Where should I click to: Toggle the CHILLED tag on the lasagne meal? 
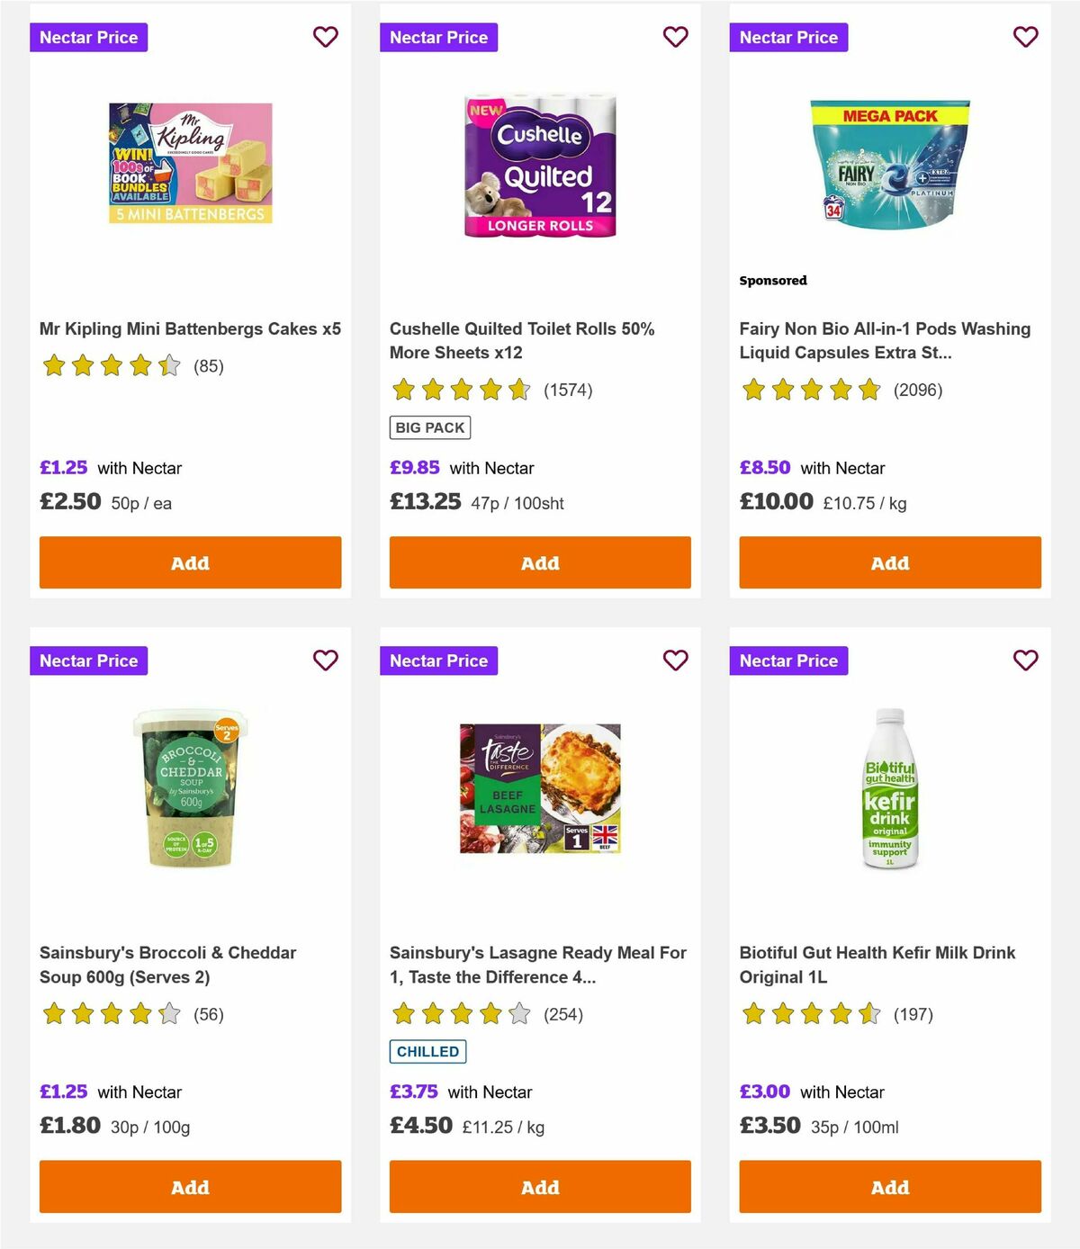427,1051
